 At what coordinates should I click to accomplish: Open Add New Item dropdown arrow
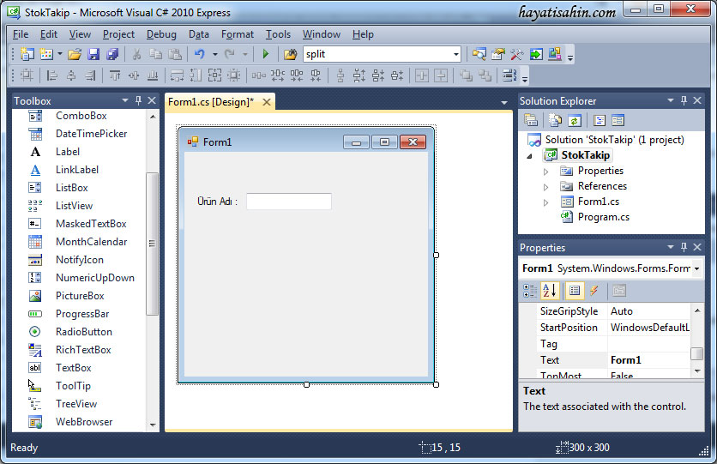click(60, 54)
